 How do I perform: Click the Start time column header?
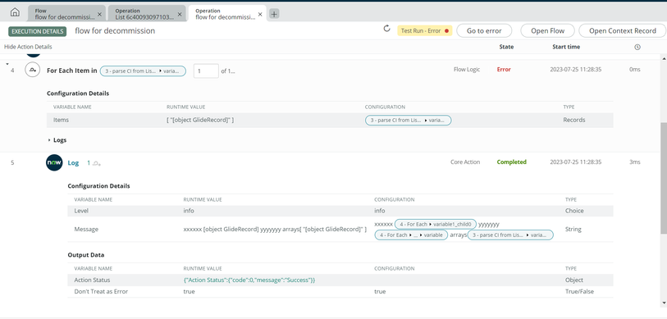566,47
